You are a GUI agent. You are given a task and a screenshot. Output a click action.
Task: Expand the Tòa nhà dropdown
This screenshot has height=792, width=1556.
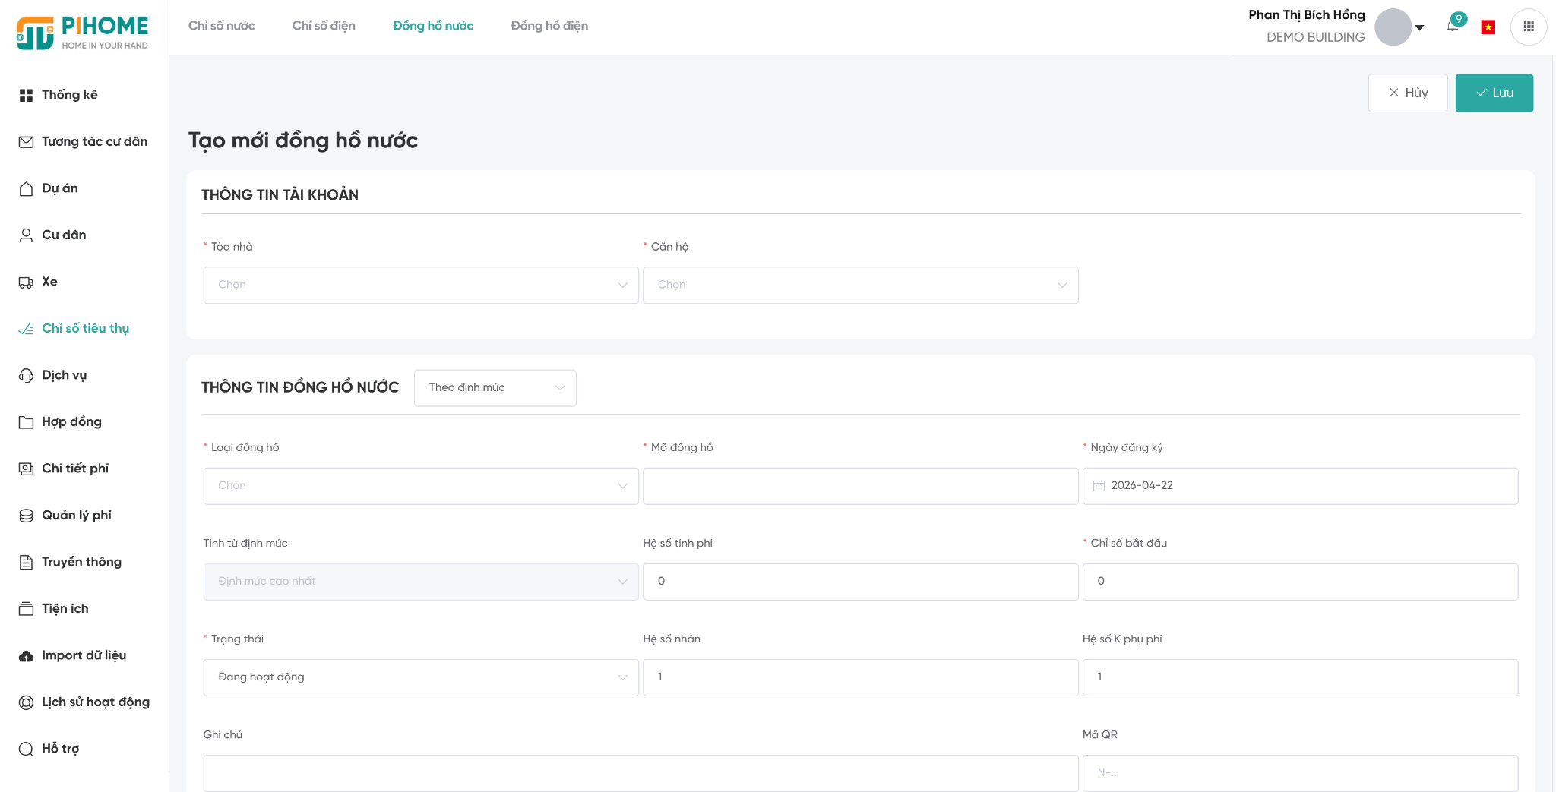(421, 286)
